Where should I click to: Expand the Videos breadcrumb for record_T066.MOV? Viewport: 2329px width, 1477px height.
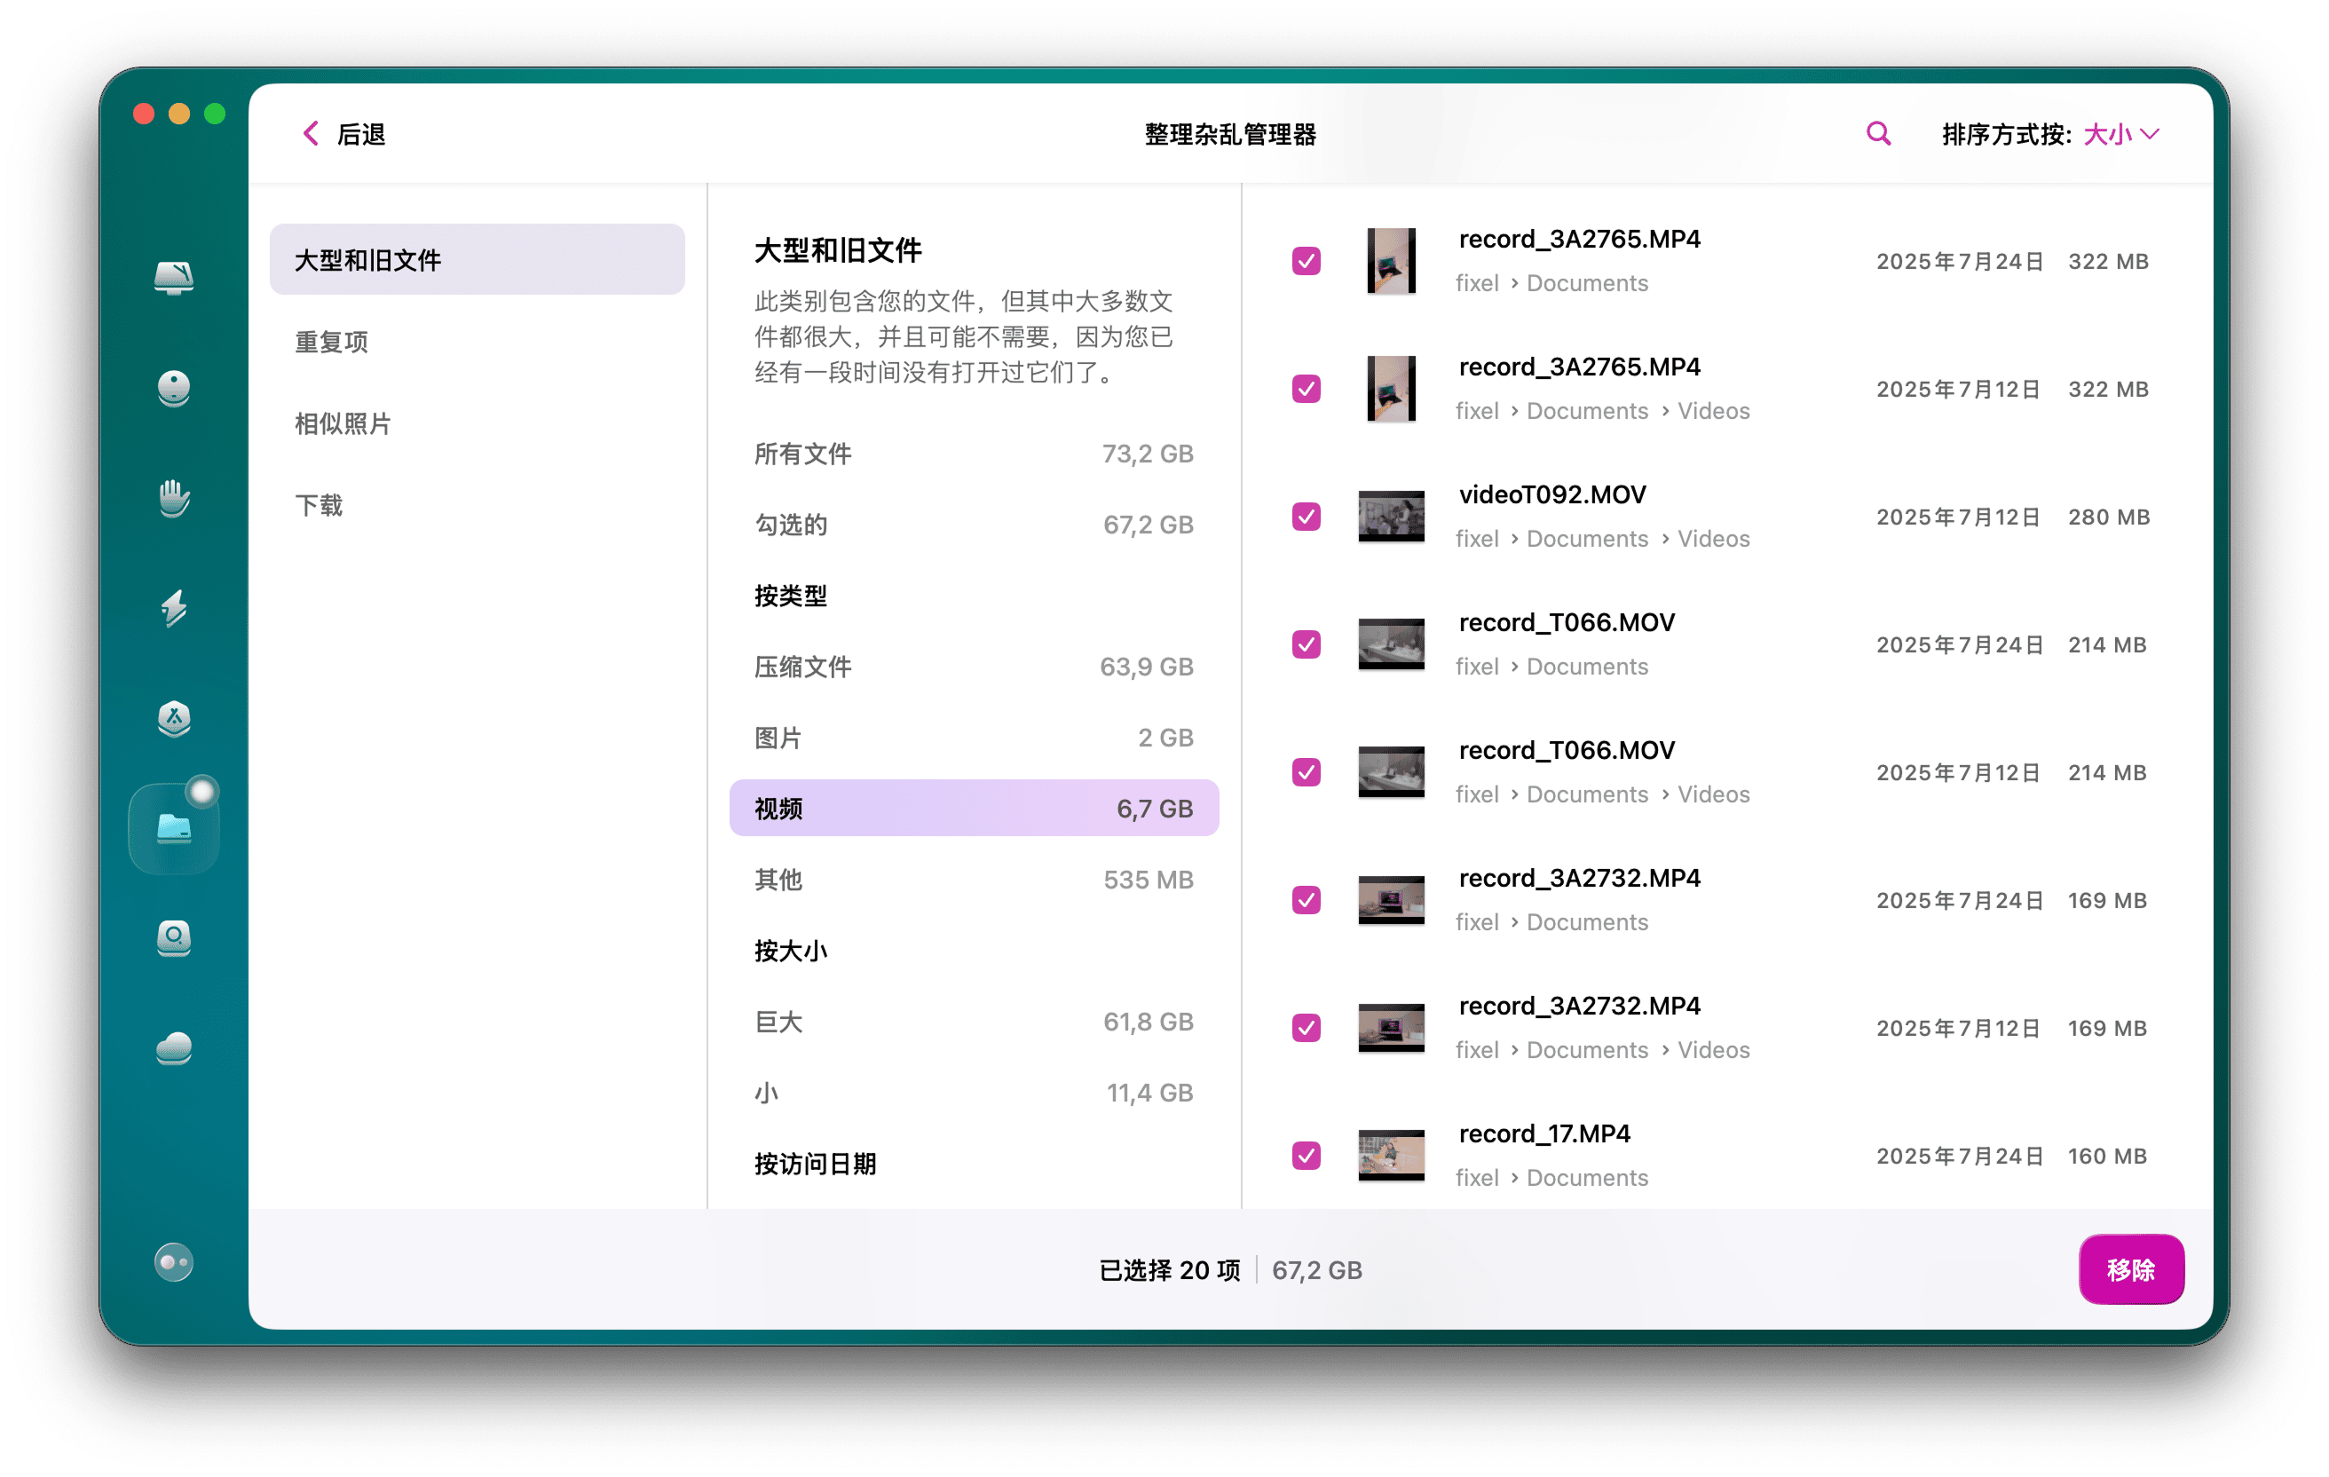1713,794
